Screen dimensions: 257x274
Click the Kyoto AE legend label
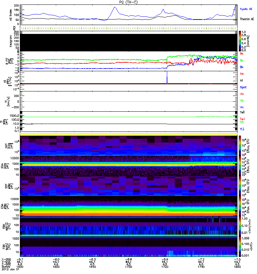click(246, 9)
